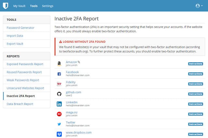The height and width of the screenshot is (138, 208).
Task: Click Instructions button for Amazon
Action: pos(196,64)
